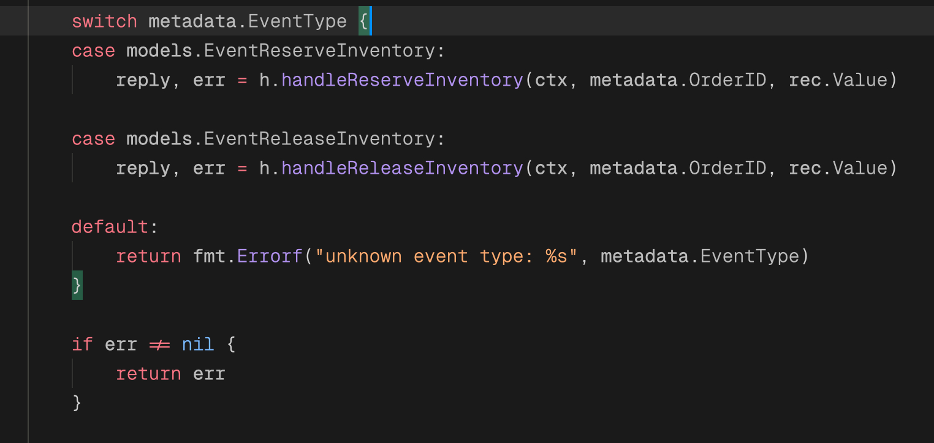Click metadata.OrderID in the handleReserveInventory call

(678, 80)
